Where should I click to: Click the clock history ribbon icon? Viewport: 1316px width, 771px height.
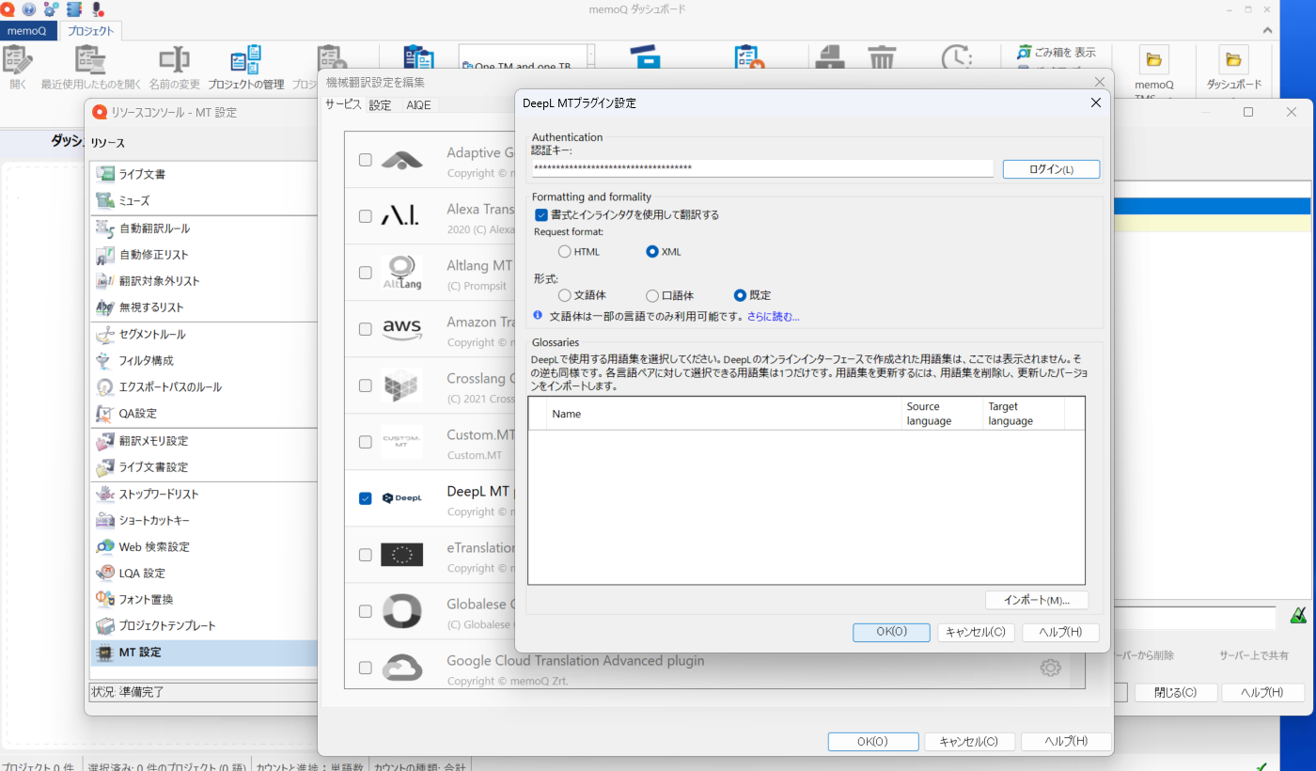pyautogui.click(x=957, y=60)
